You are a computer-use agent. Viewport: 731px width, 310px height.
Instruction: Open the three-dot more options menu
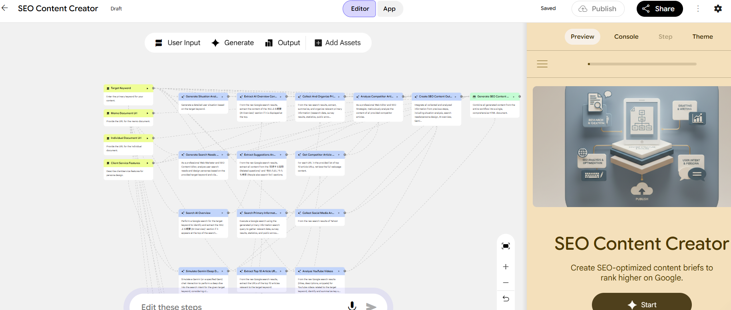(698, 9)
